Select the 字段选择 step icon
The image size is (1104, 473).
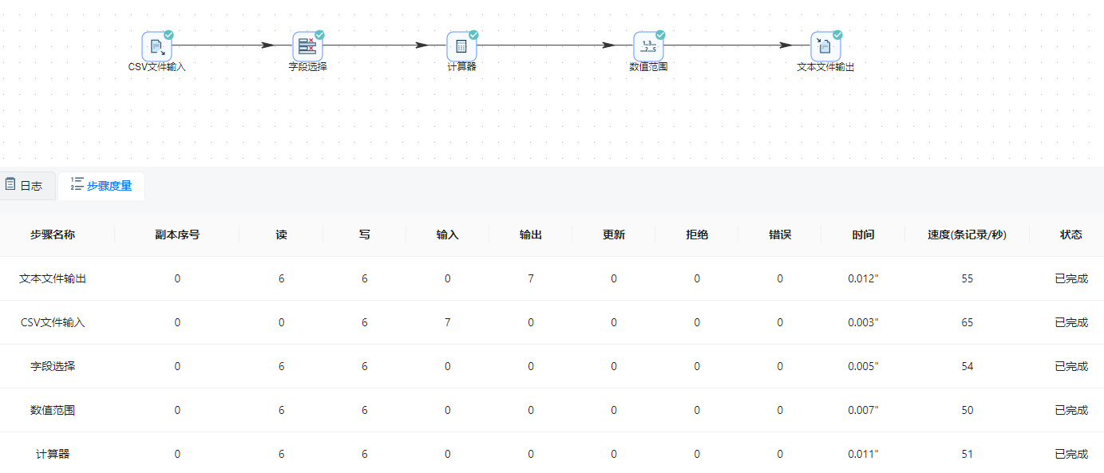coord(307,46)
